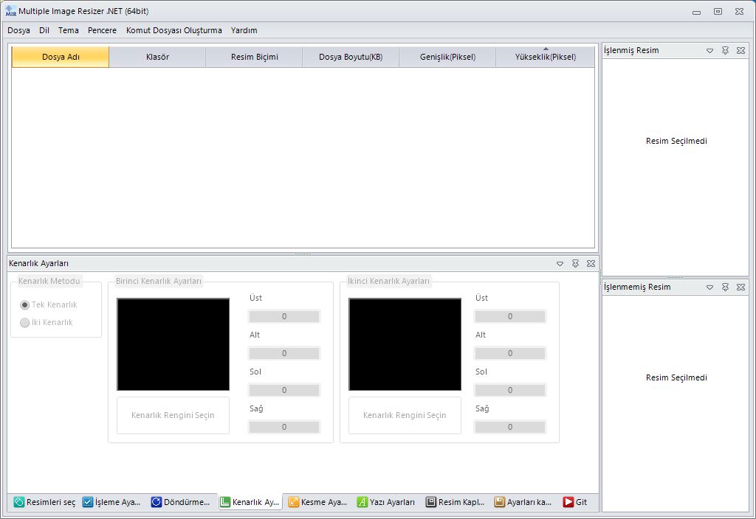Image resolution: width=756 pixels, height=519 pixels.
Task: Sort by Resim Biçimi column header
Action: click(x=254, y=57)
